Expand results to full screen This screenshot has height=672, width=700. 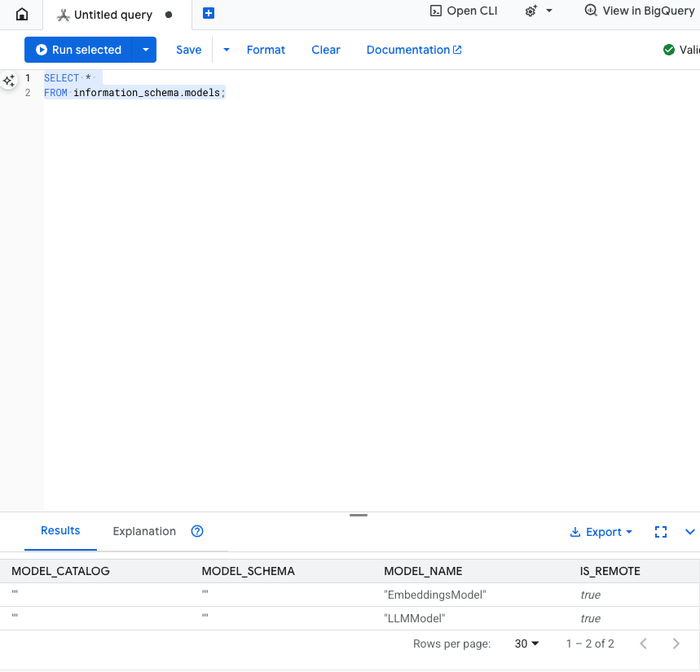(661, 532)
